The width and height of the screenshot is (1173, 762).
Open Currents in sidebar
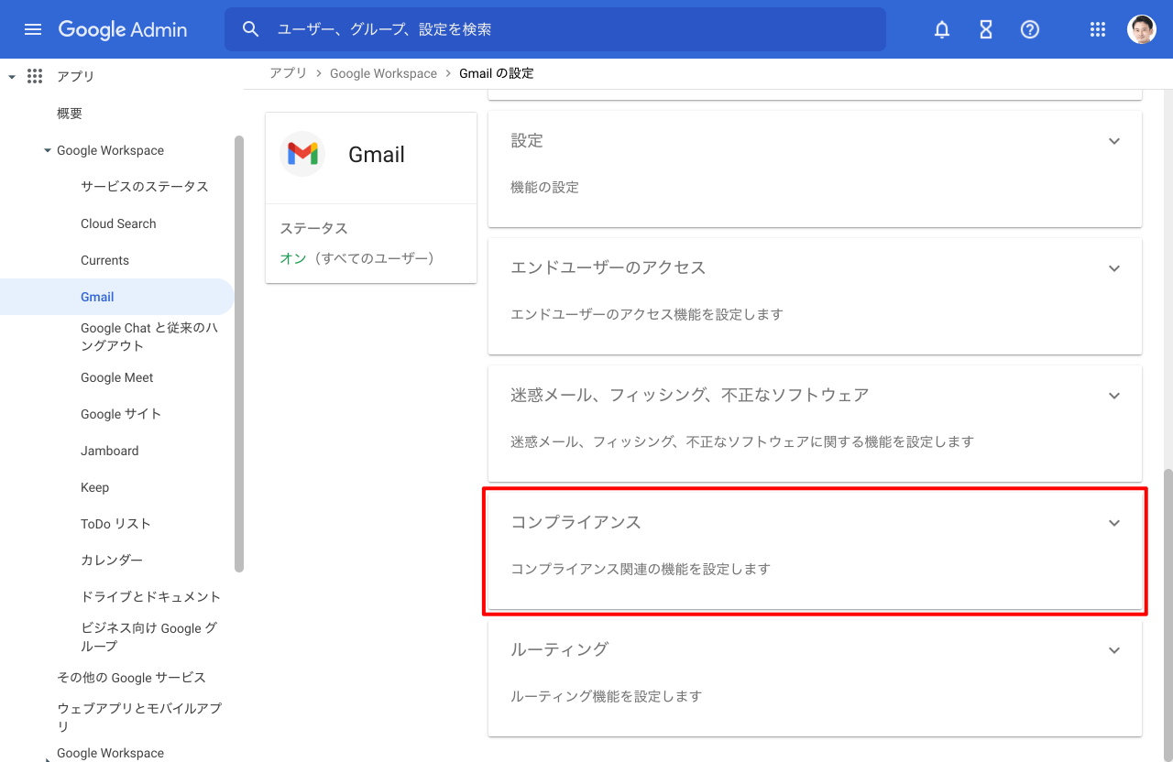click(104, 260)
